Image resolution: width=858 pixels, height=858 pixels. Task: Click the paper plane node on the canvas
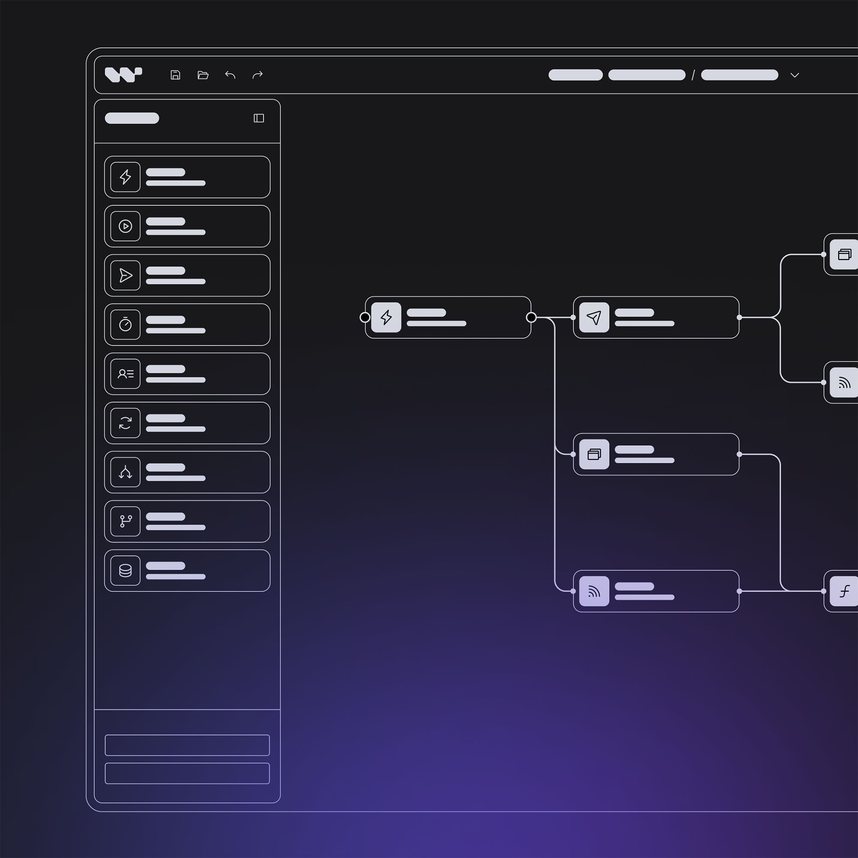pyautogui.click(x=656, y=317)
